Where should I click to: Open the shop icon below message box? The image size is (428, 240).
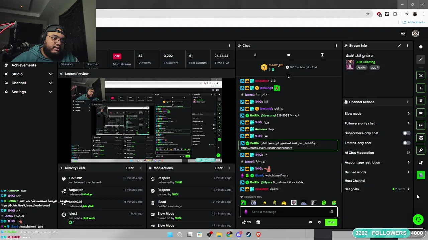[258, 222]
